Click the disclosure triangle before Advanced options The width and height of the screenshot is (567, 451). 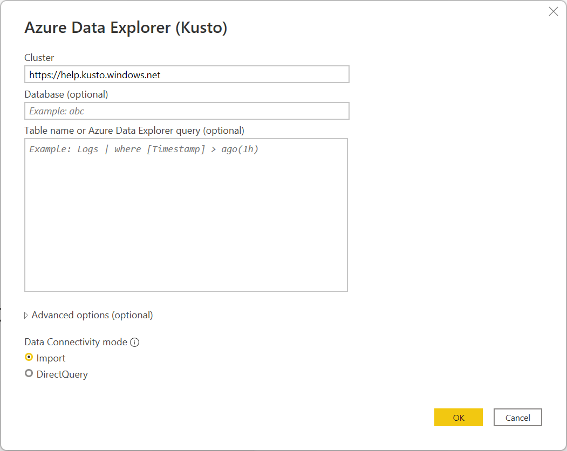pos(25,315)
